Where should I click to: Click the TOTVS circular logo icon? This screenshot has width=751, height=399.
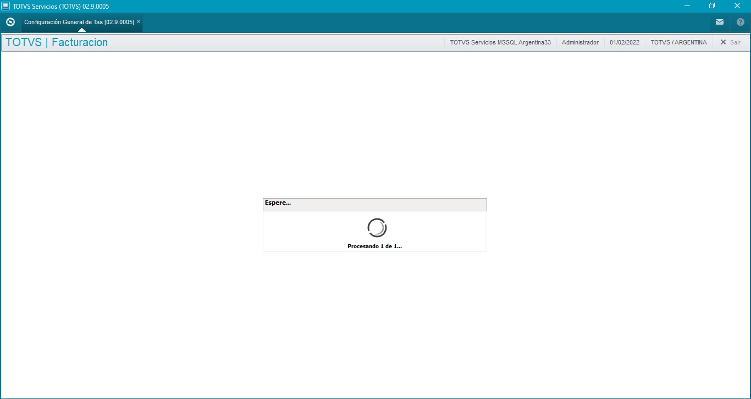point(10,22)
